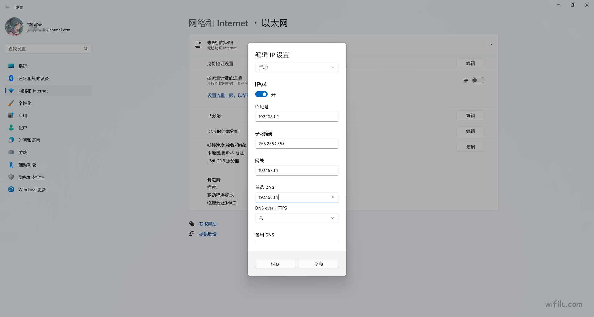Open 辅助功能 settings
The width and height of the screenshot is (594, 317).
[48, 165]
